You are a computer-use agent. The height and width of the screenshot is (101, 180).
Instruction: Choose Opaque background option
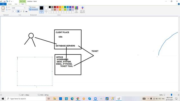point(33,7)
